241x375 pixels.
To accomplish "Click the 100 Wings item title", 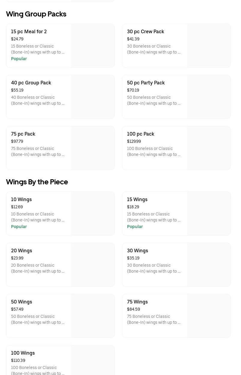I will click(23, 353).
